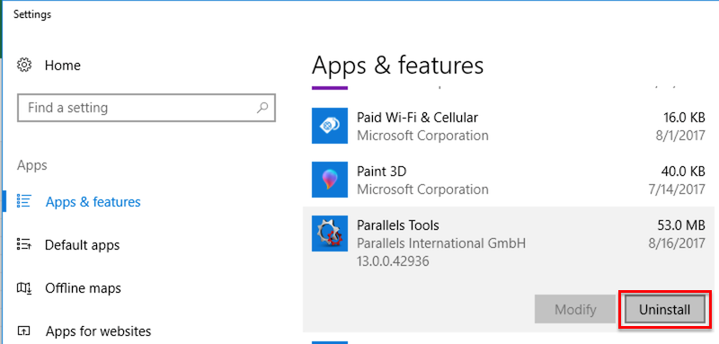Click the Offline maps icon

(23, 287)
